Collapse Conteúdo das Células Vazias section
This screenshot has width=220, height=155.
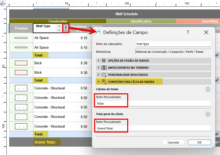tap(99, 82)
